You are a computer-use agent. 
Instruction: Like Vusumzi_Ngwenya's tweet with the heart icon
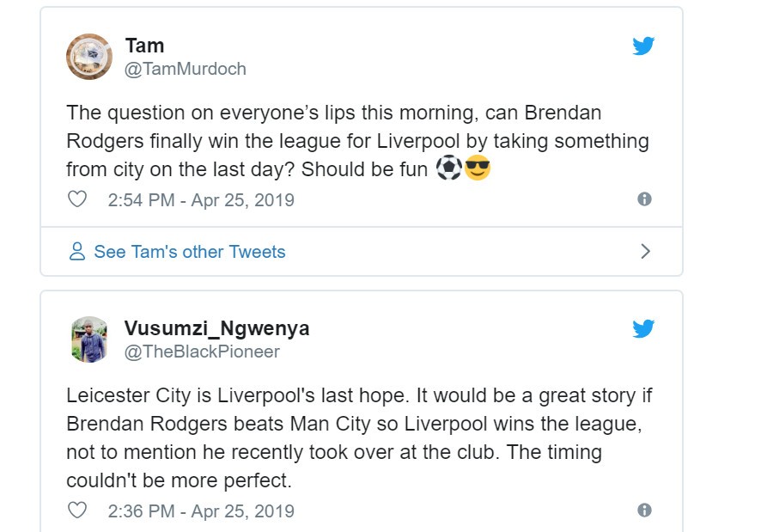point(77,511)
